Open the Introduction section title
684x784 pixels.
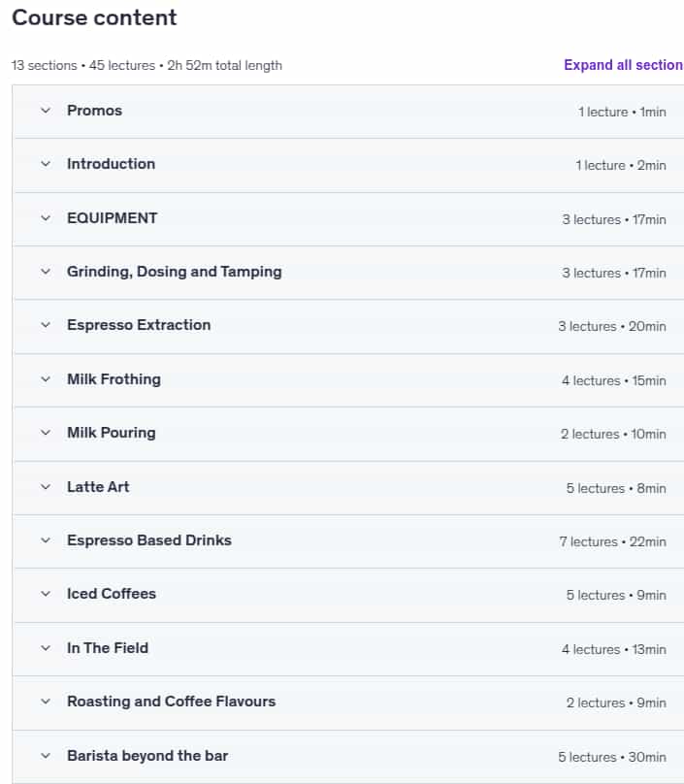pyautogui.click(x=111, y=164)
